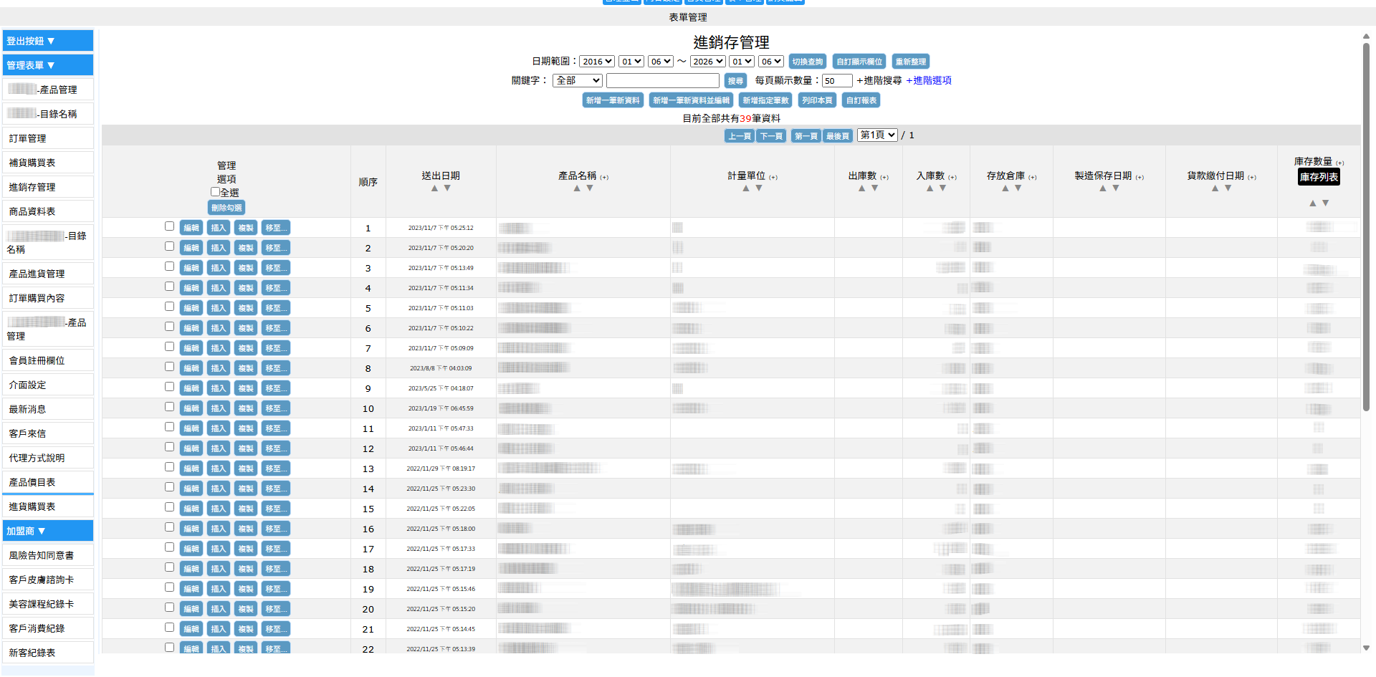Sort 庫存數量 column ascending arrow
Screen dimensions: 1376x677
1313,203
